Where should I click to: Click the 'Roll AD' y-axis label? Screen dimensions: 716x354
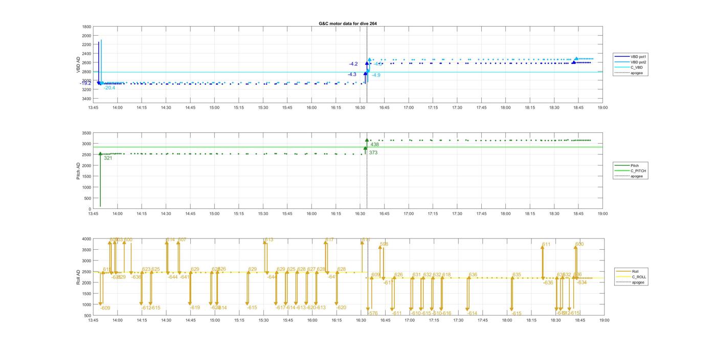79,276
